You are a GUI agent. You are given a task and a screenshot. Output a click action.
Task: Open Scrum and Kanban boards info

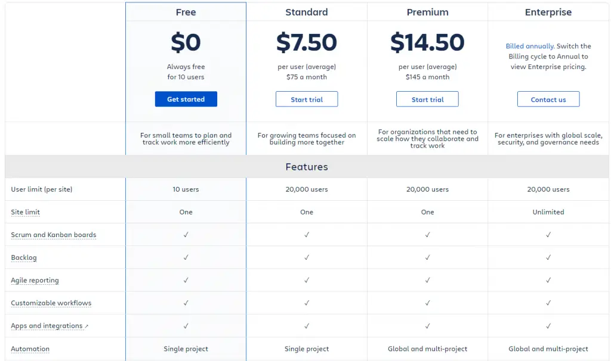point(53,235)
